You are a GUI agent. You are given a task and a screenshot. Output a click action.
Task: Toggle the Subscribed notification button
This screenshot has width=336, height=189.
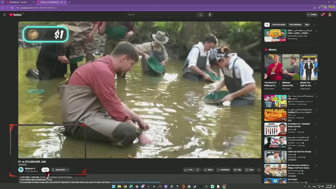(60, 170)
